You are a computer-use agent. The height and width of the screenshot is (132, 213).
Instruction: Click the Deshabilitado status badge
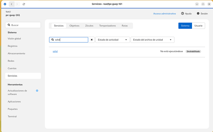click(x=193, y=52)
